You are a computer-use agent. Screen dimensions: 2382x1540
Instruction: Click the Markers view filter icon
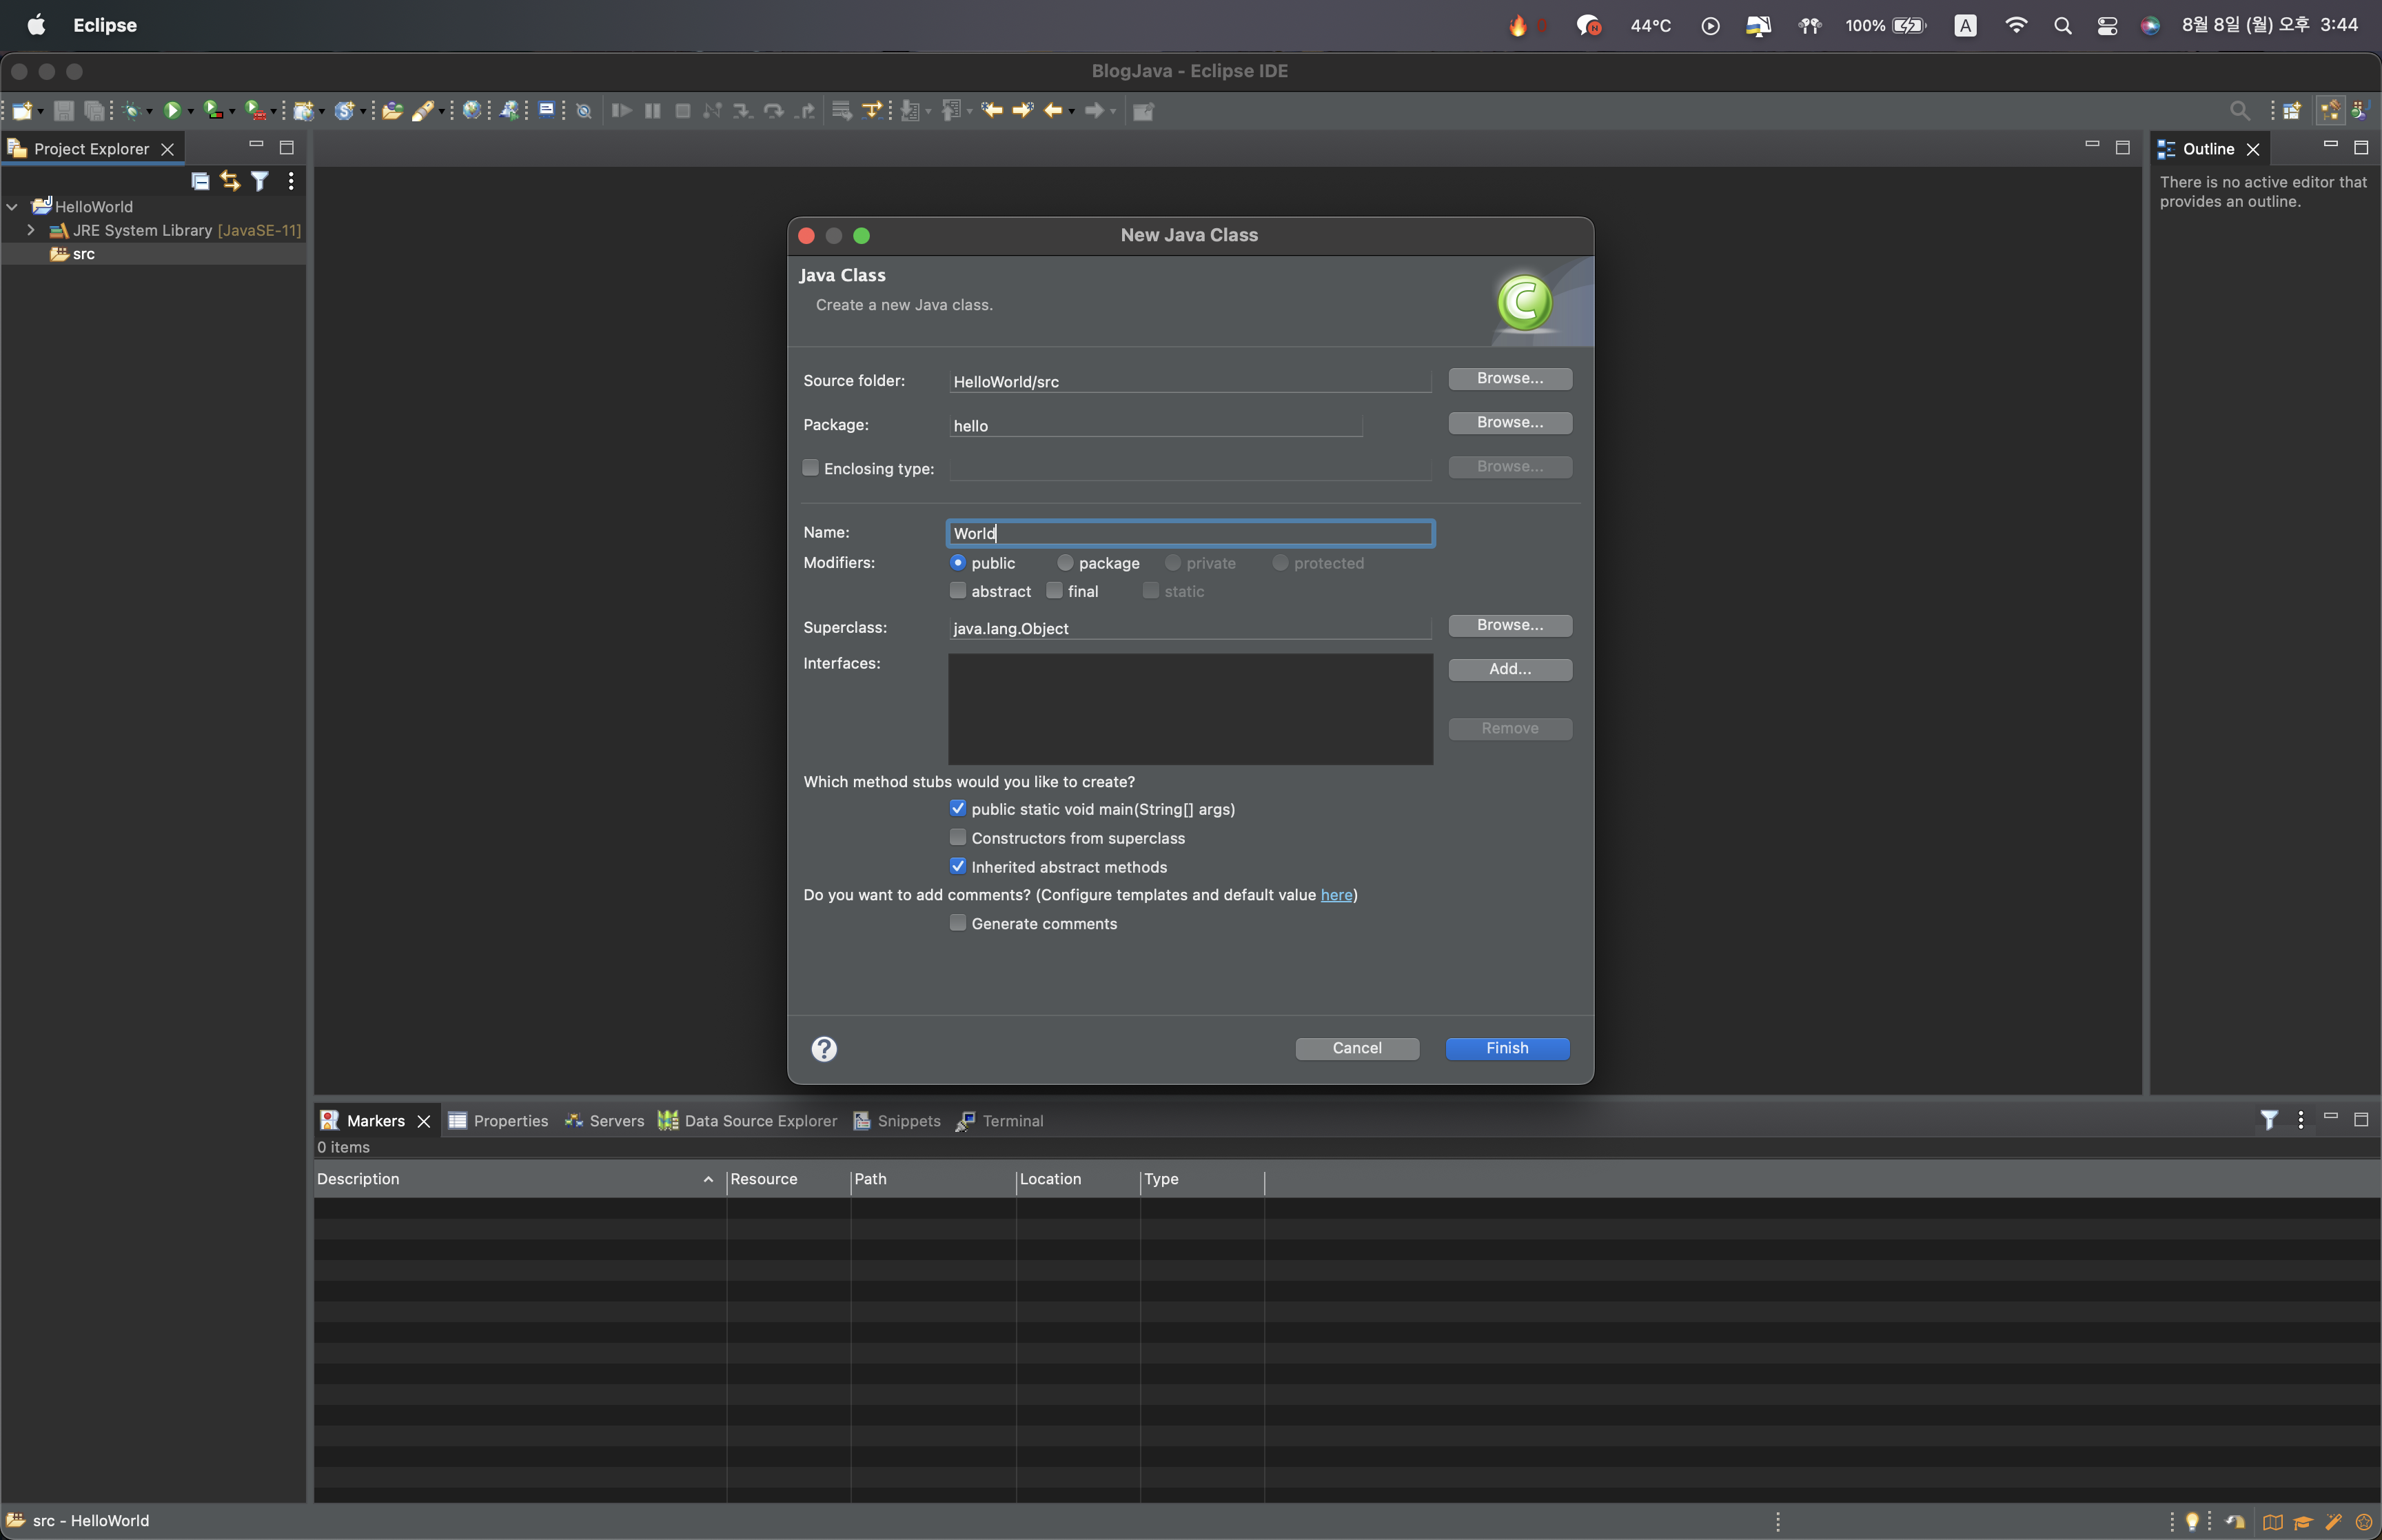pyautogui.click(x=2269, y=1120)
